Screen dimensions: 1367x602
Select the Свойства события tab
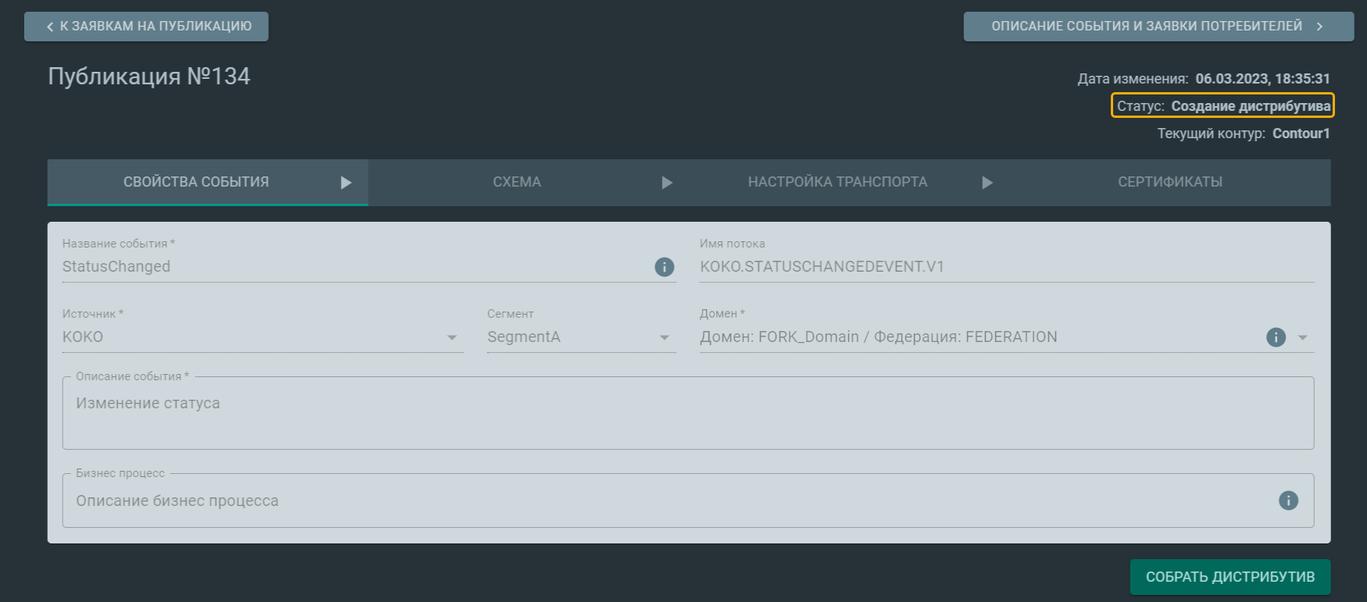click(196, 182)
